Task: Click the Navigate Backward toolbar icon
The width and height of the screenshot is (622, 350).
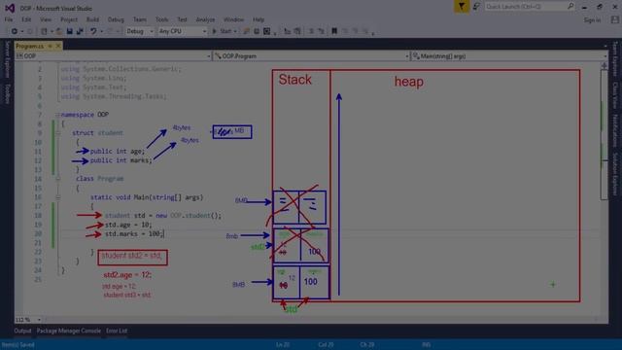Action: coord(15,31)
